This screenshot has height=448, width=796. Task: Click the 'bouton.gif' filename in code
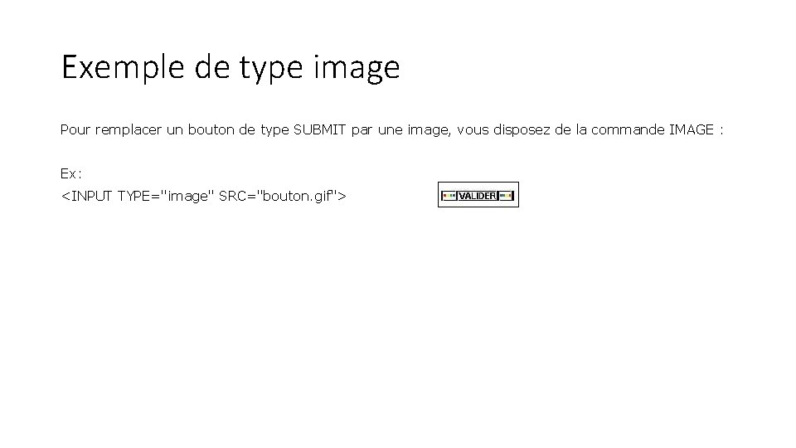coord(297,197)
